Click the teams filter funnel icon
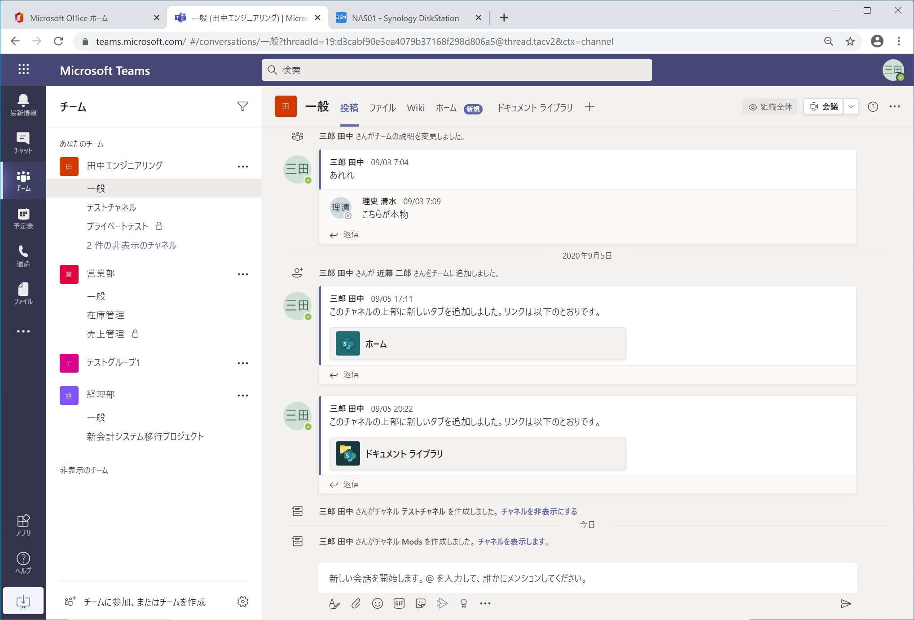 click(242, 106)
